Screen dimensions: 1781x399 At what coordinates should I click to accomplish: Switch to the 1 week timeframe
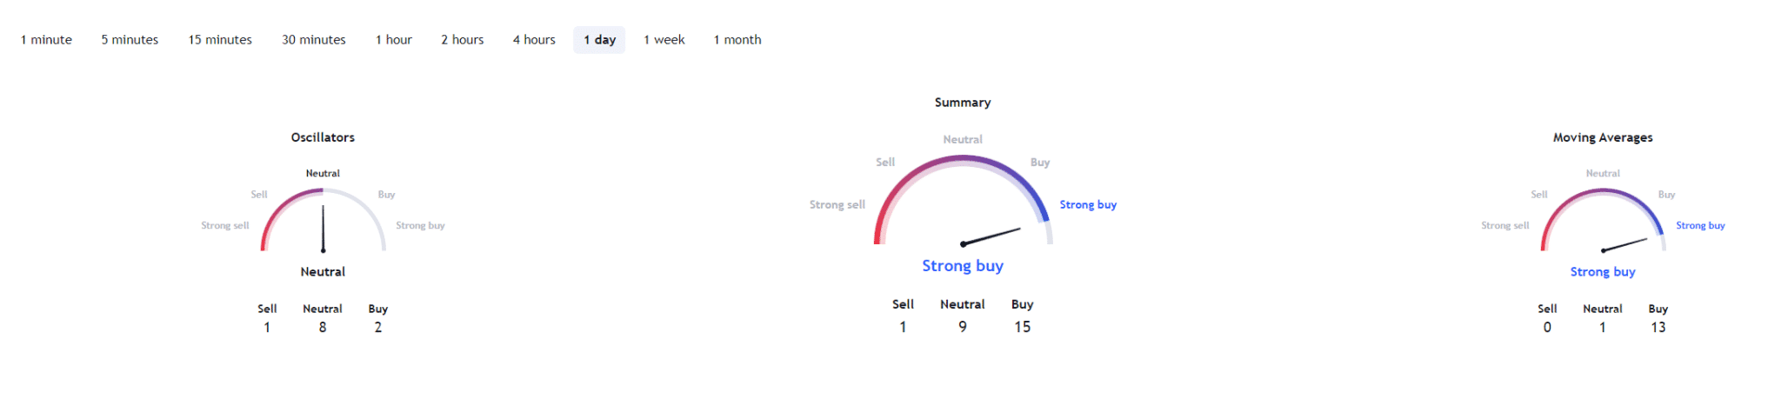664,40
